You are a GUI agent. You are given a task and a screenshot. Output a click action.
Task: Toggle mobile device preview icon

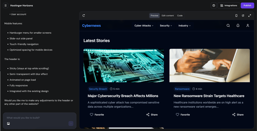point(236,15)
